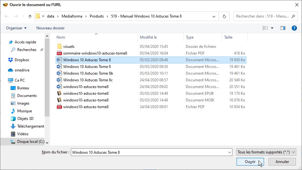Click Nouveau dossier in the toolbar

pyautogui.click(x=50, y=28)
